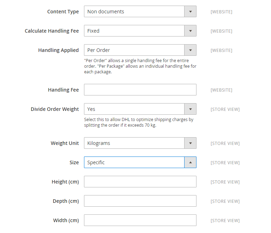Focus the Width (cm) input field
Screen dimensions: 271x233
pos(140,220)
